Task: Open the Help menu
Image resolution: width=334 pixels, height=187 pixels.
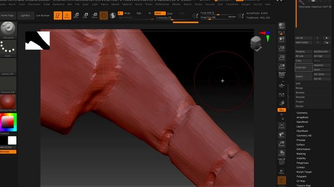Action: (x=267, y=4)
